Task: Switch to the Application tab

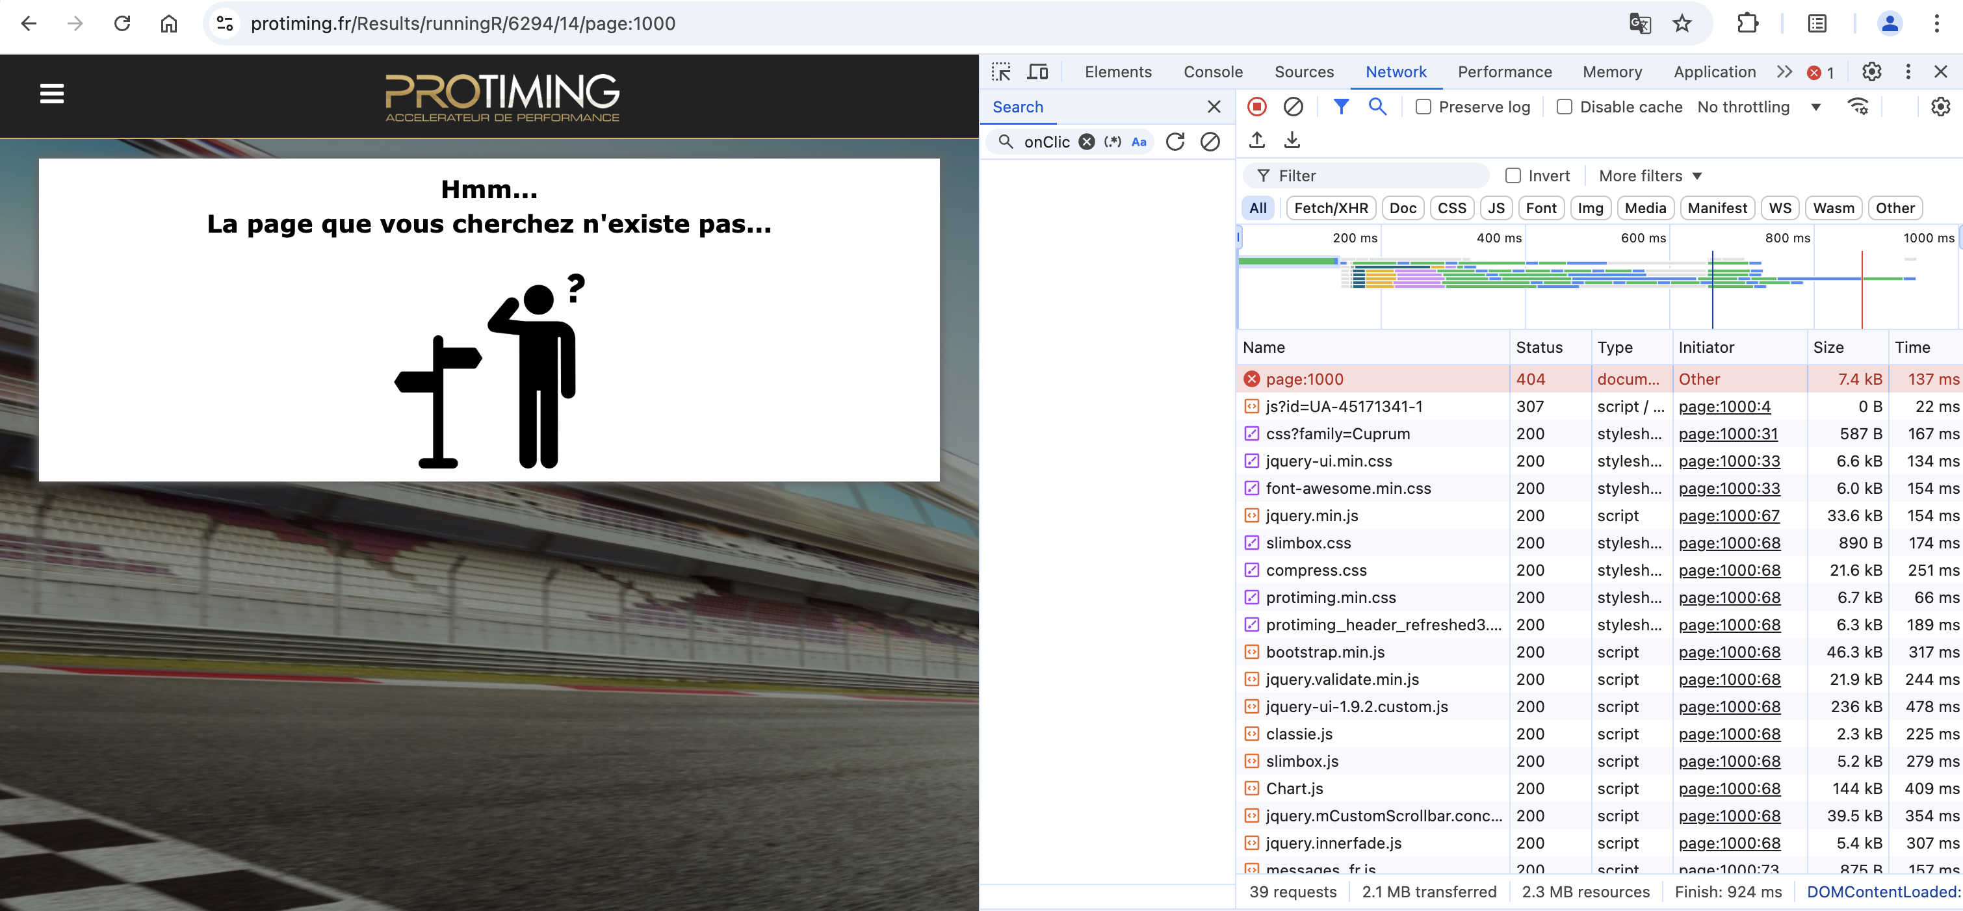Action: pyautogui.click(x=1714, y=71)
